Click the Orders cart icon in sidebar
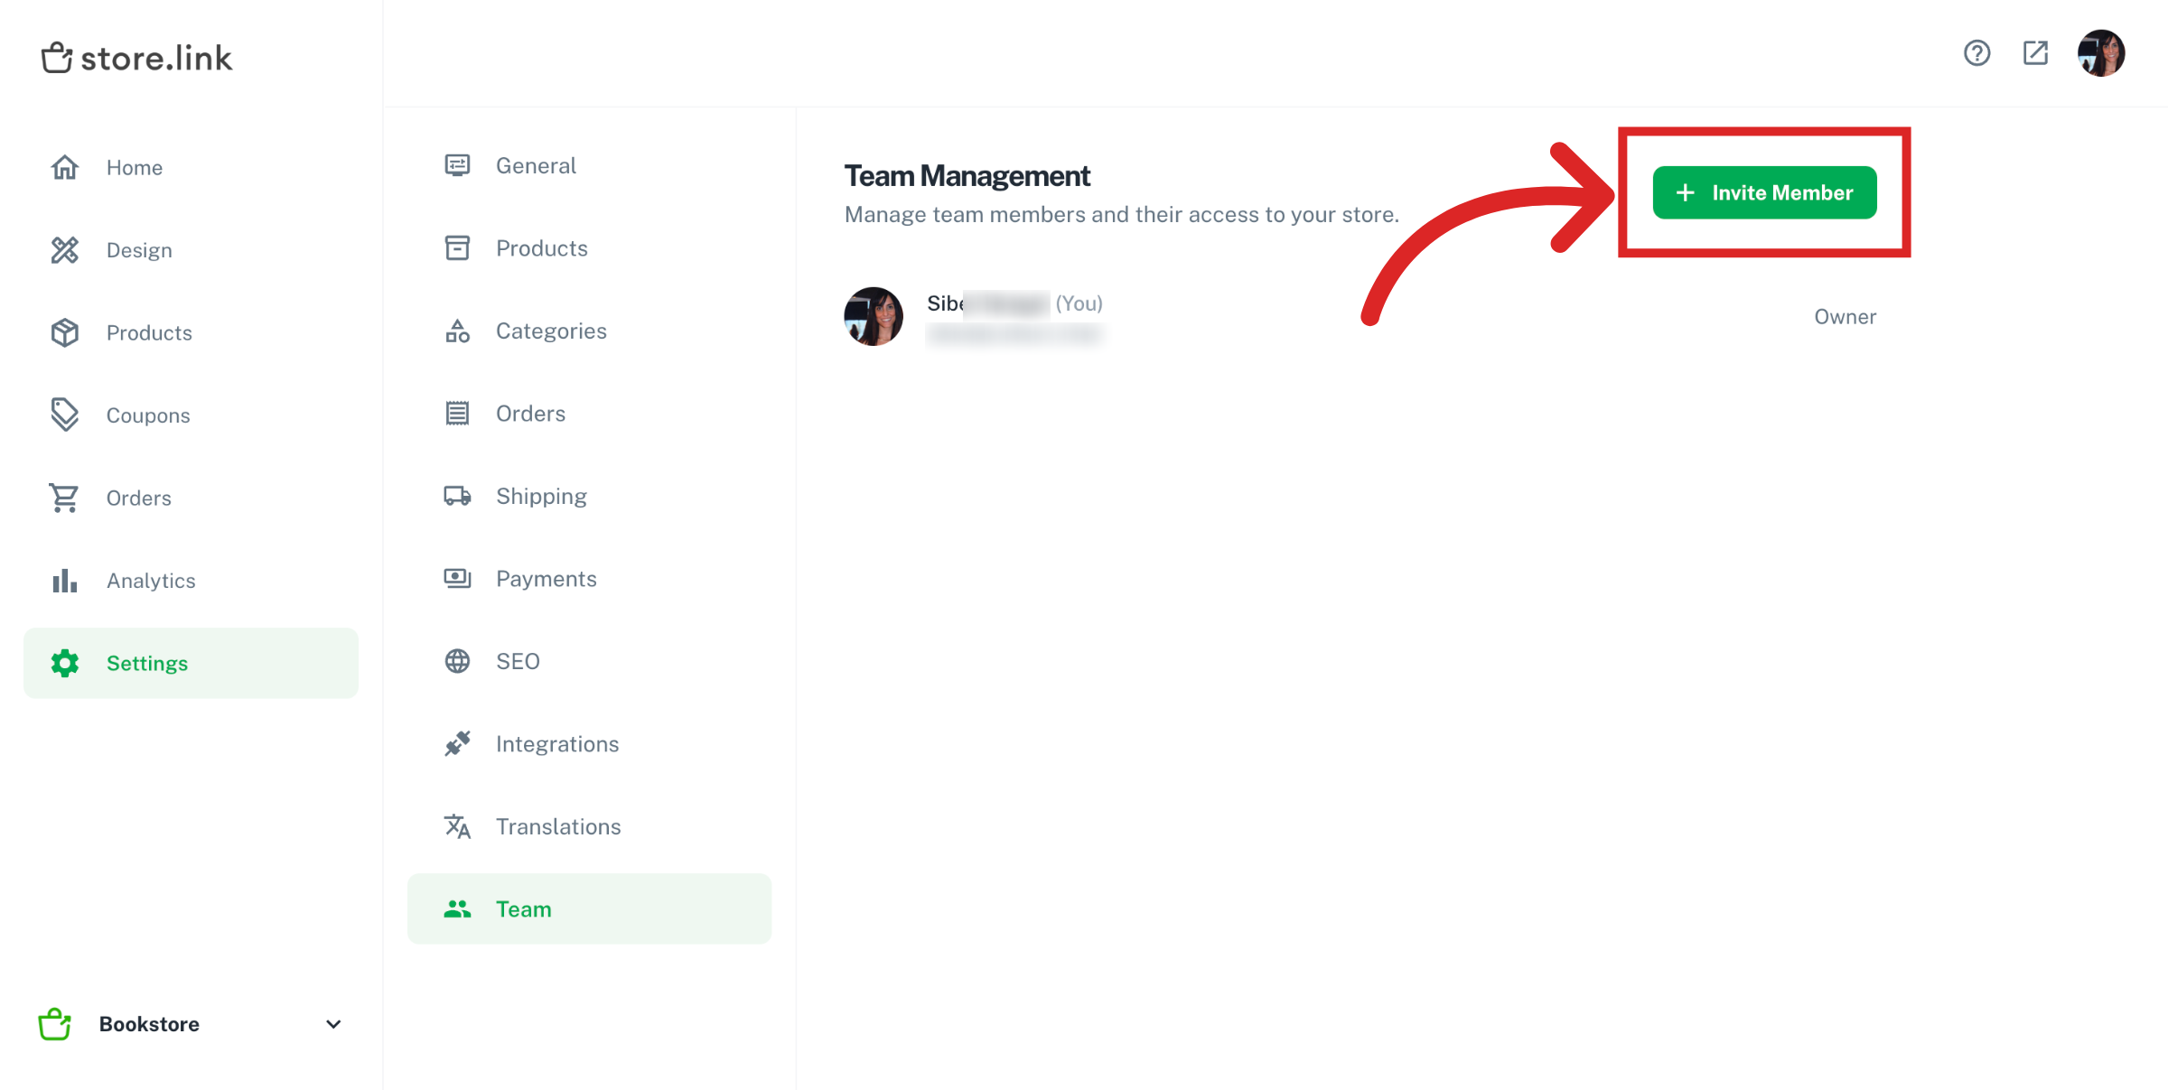 [x=64, y=498]
